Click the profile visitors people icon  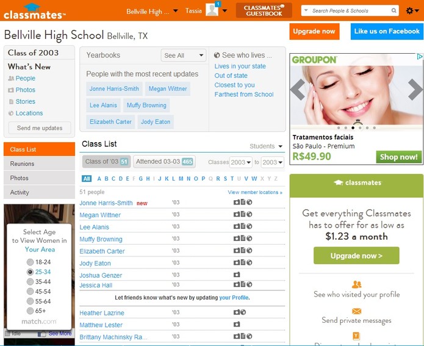click(x=356, y=284)
